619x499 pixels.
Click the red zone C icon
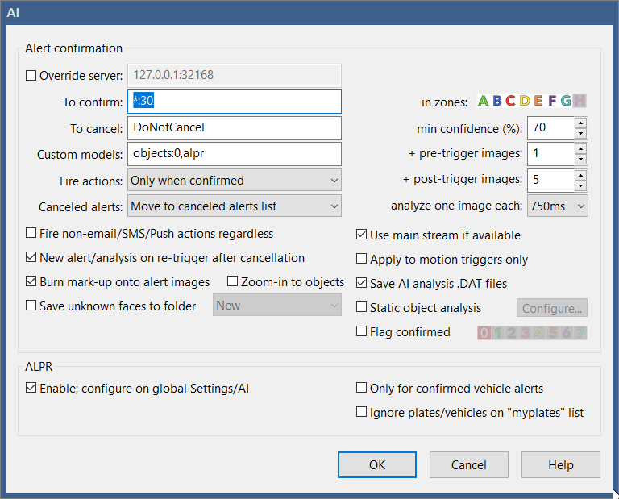pos(511,102)
